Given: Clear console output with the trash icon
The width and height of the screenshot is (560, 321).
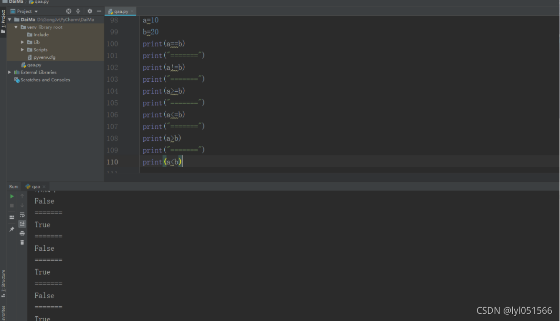Looking at the screenshot, I should pos(22,242).
